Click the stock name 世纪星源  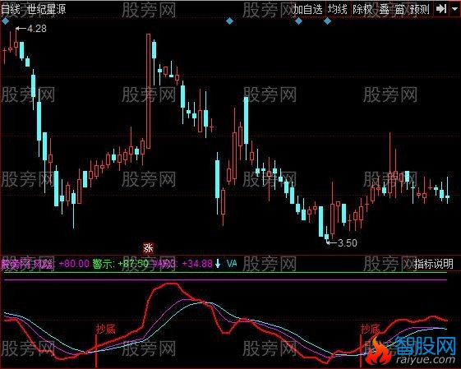coord(47,9)
